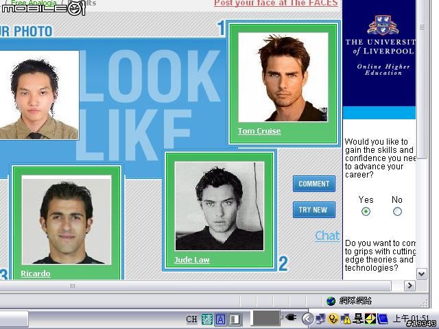Screen dimensions: 439x329
Task: Click the CH language indicator in taskbar
Action: [192, 319]
